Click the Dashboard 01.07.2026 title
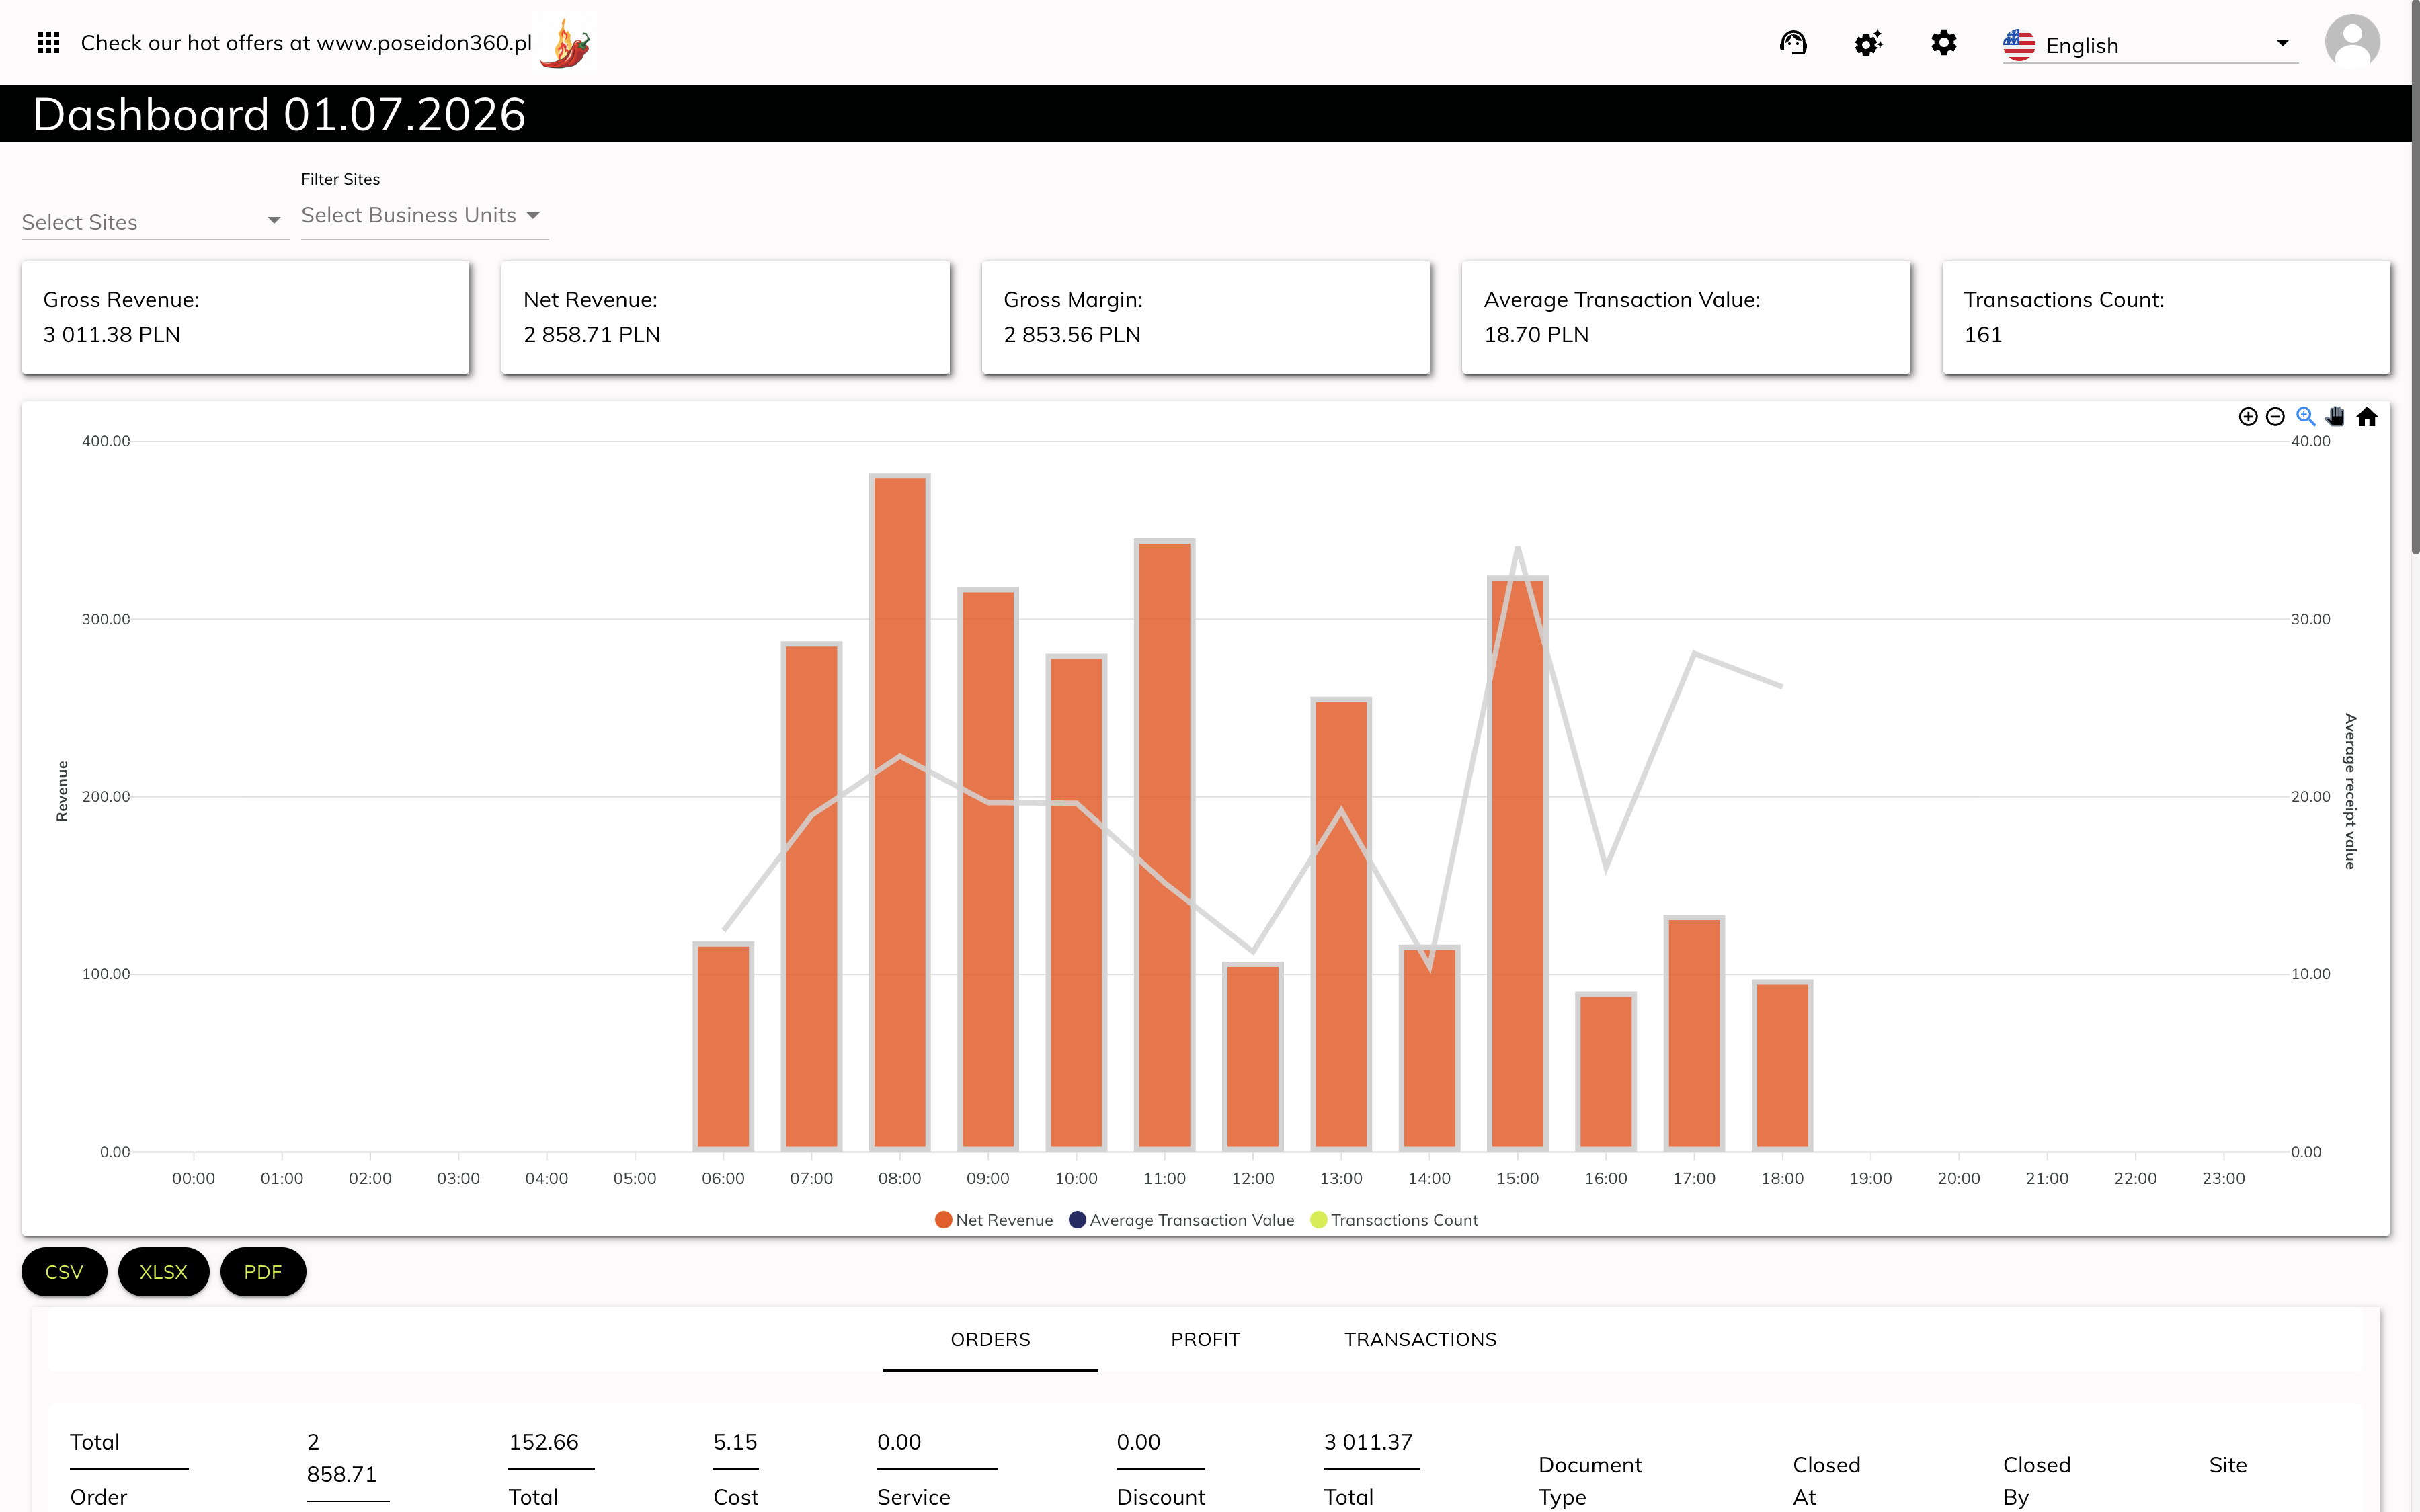The width and height of the screenshot is (2420, 1512). [x=279, y=114]
